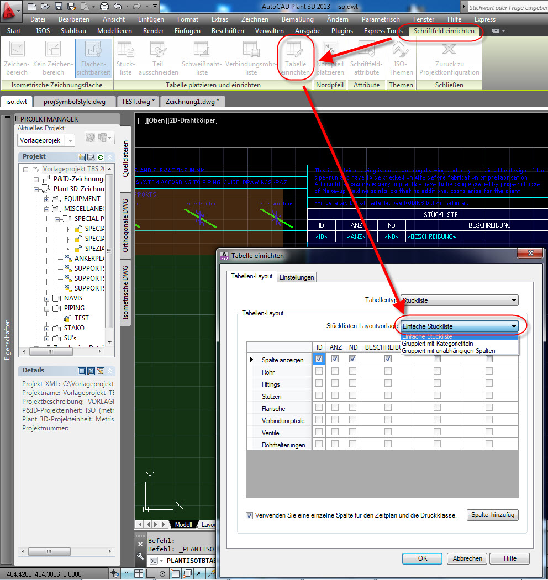Toggle single column for Zeitplan and Druckklasse checkbox
Viewport: 548px width, 580px height.
[249, 515]
